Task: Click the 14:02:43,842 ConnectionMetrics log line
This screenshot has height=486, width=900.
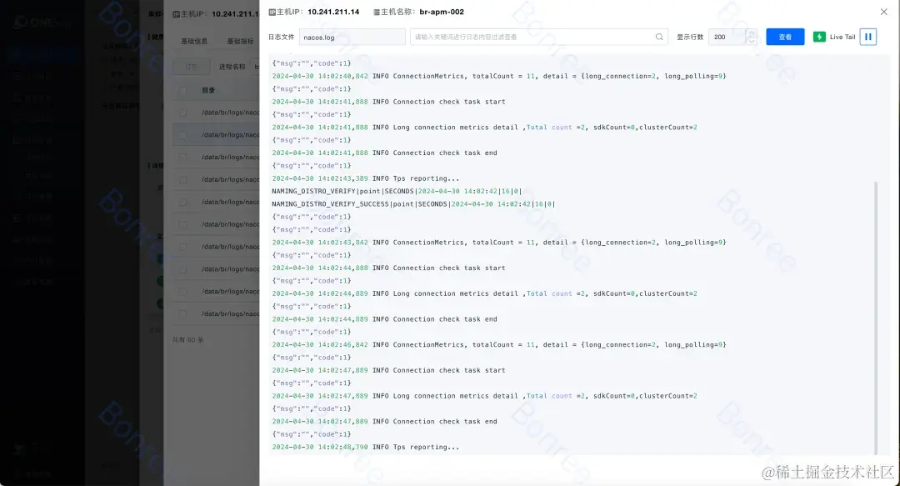Action: [499, 243]
